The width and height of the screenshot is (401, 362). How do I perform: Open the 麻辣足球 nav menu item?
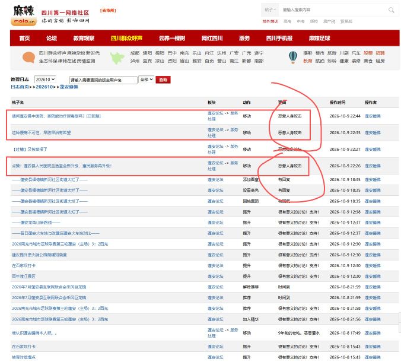tap(319, 39)
